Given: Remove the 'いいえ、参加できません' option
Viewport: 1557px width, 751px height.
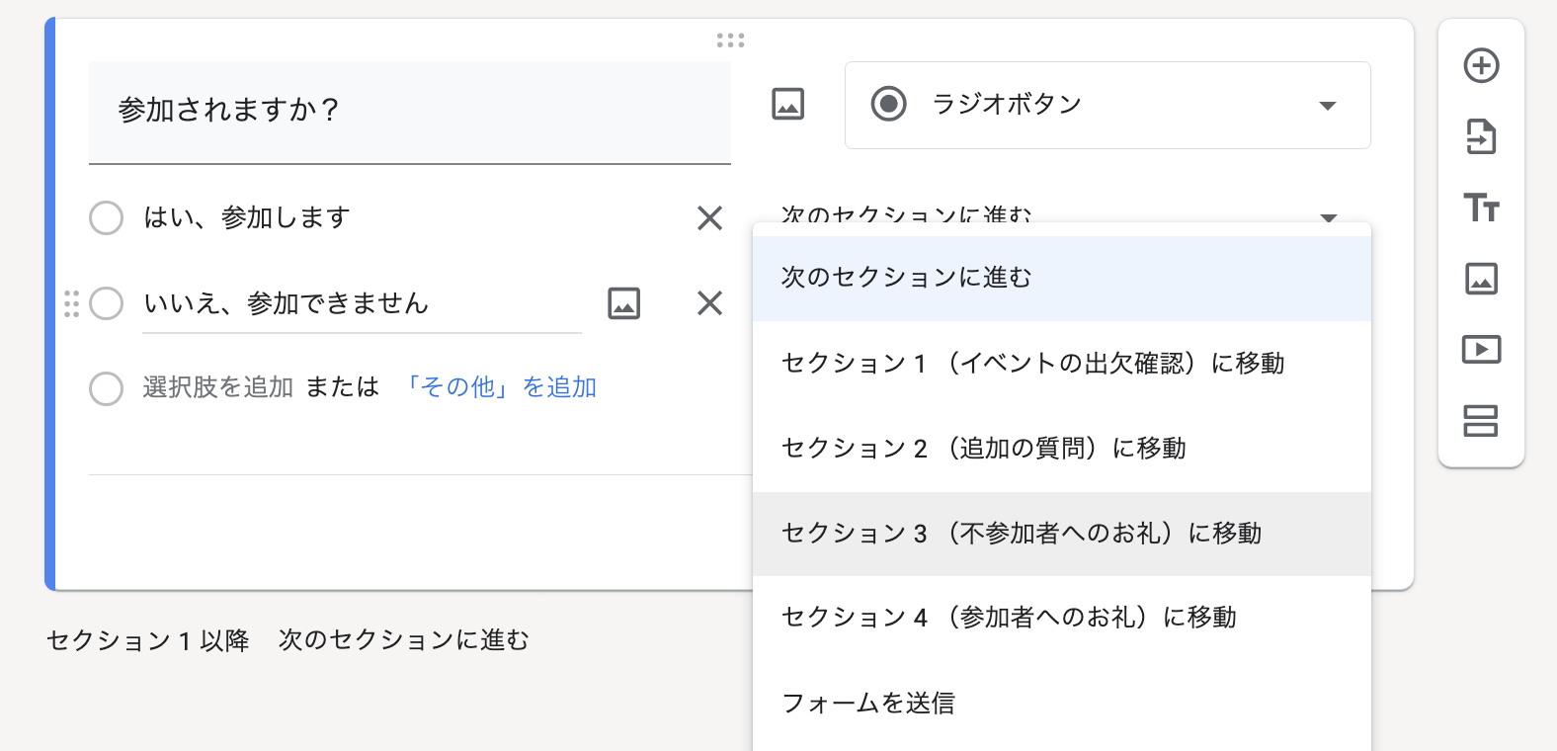Looking at the screenshot, I should (x=709, y=303).
